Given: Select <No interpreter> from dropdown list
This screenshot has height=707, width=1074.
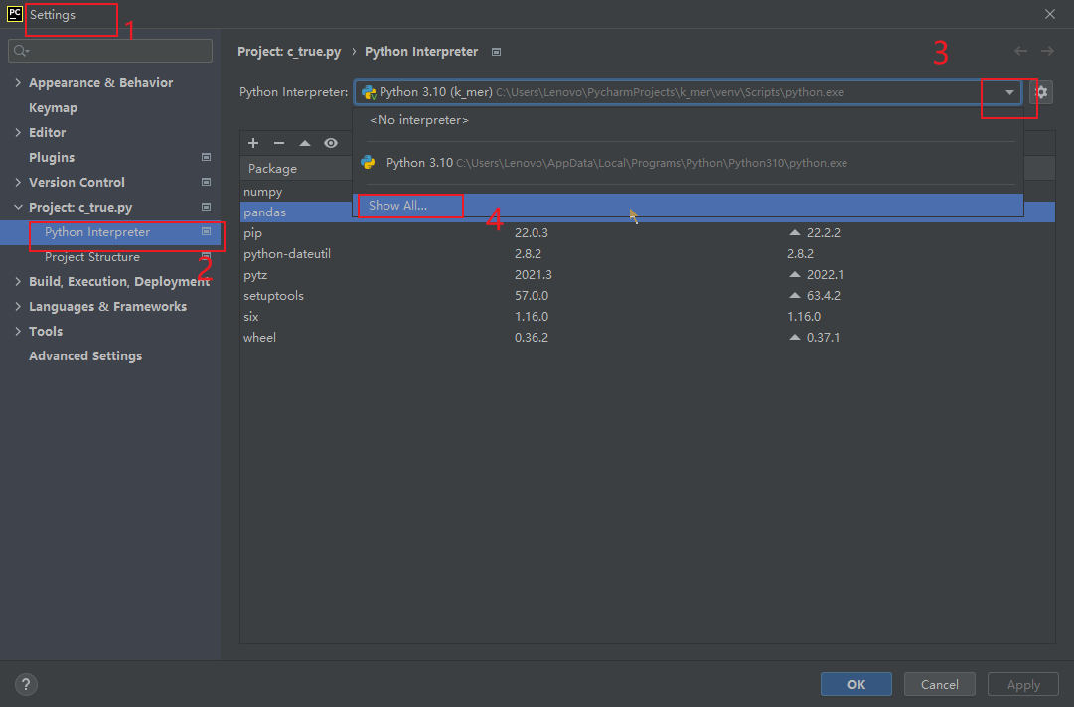Looking at the screenshot, I should point(688,120).
